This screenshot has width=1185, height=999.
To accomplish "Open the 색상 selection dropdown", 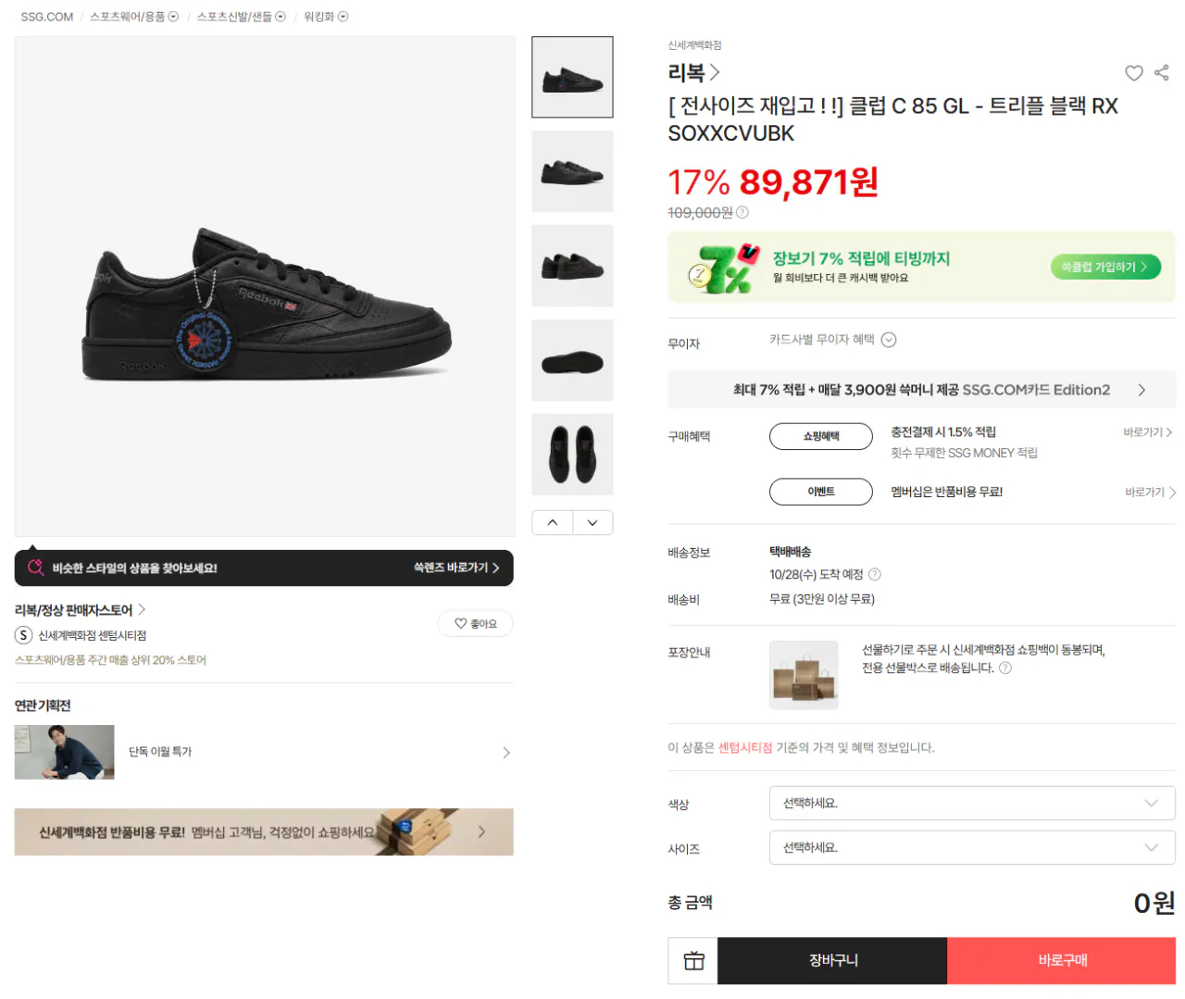I will tap(972, 803).
